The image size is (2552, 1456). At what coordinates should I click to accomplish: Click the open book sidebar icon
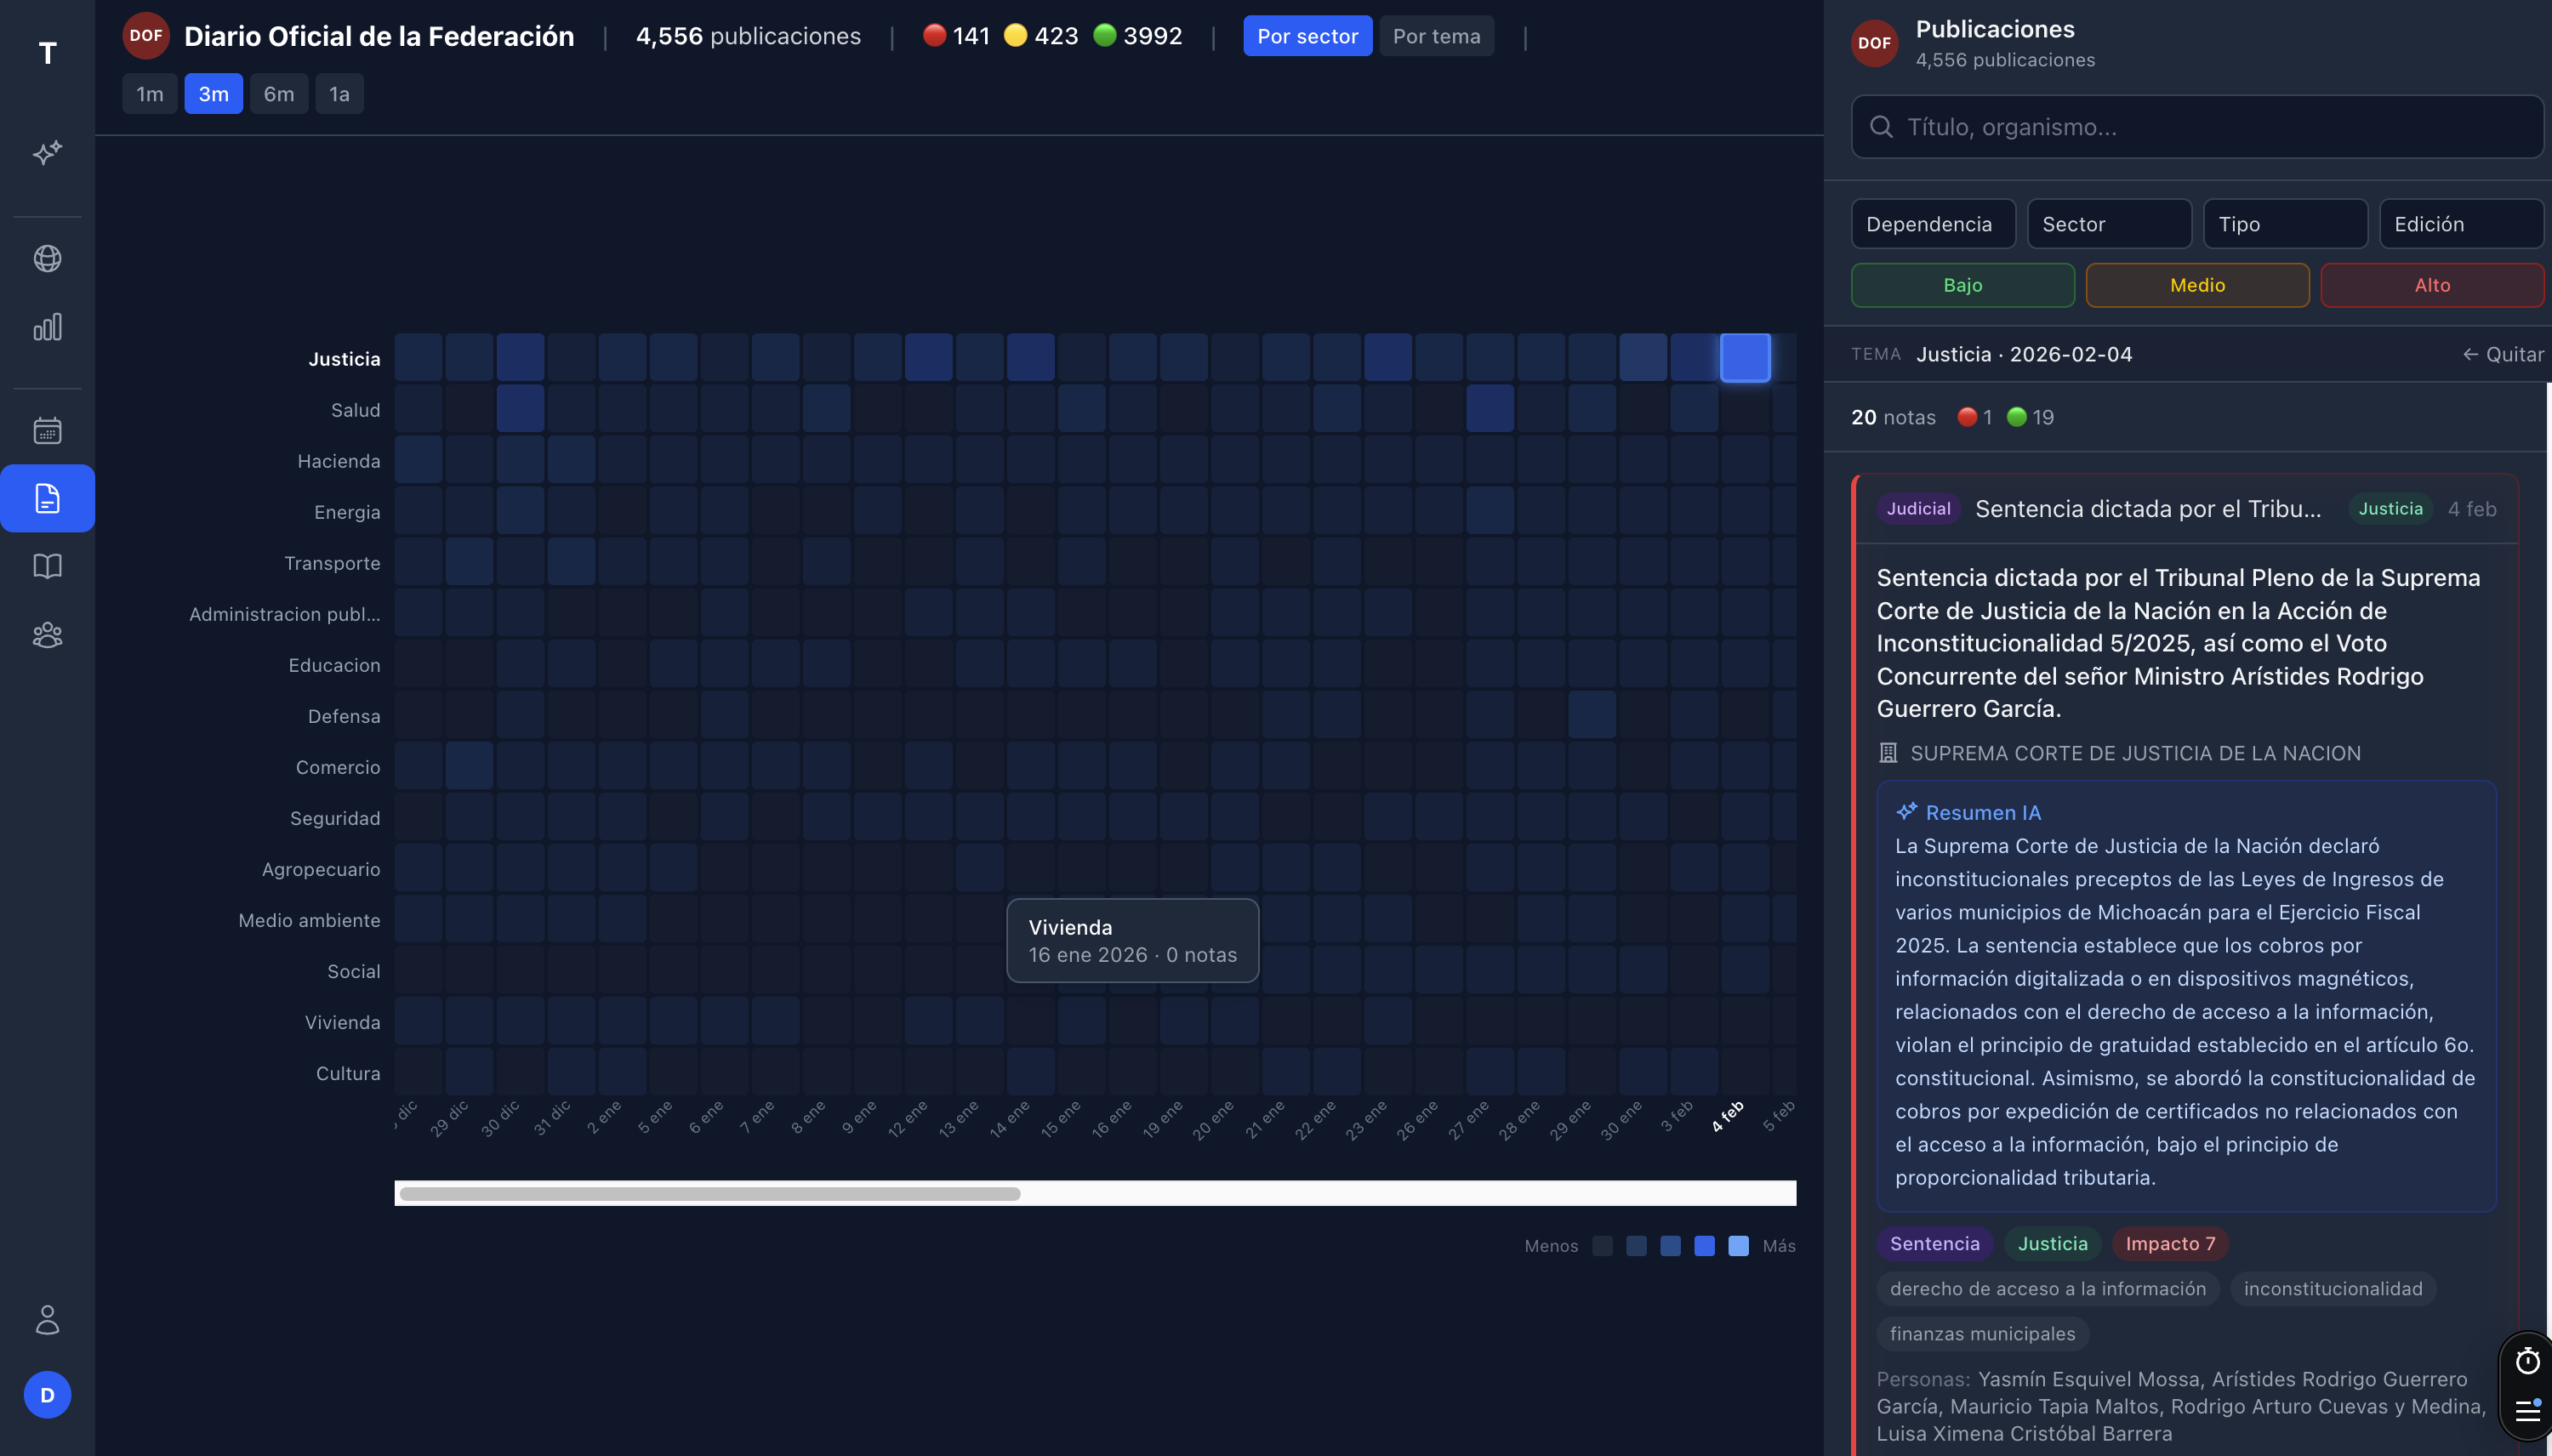click(47, 566)
